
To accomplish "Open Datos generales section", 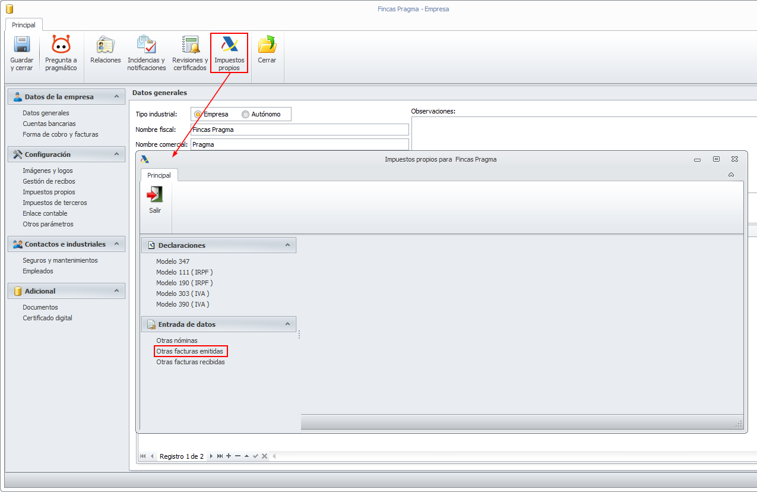I will 46,113.
